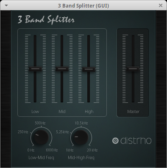Click the distrho brand text
This screenshot has height=168, width=167.
[136, 140]
